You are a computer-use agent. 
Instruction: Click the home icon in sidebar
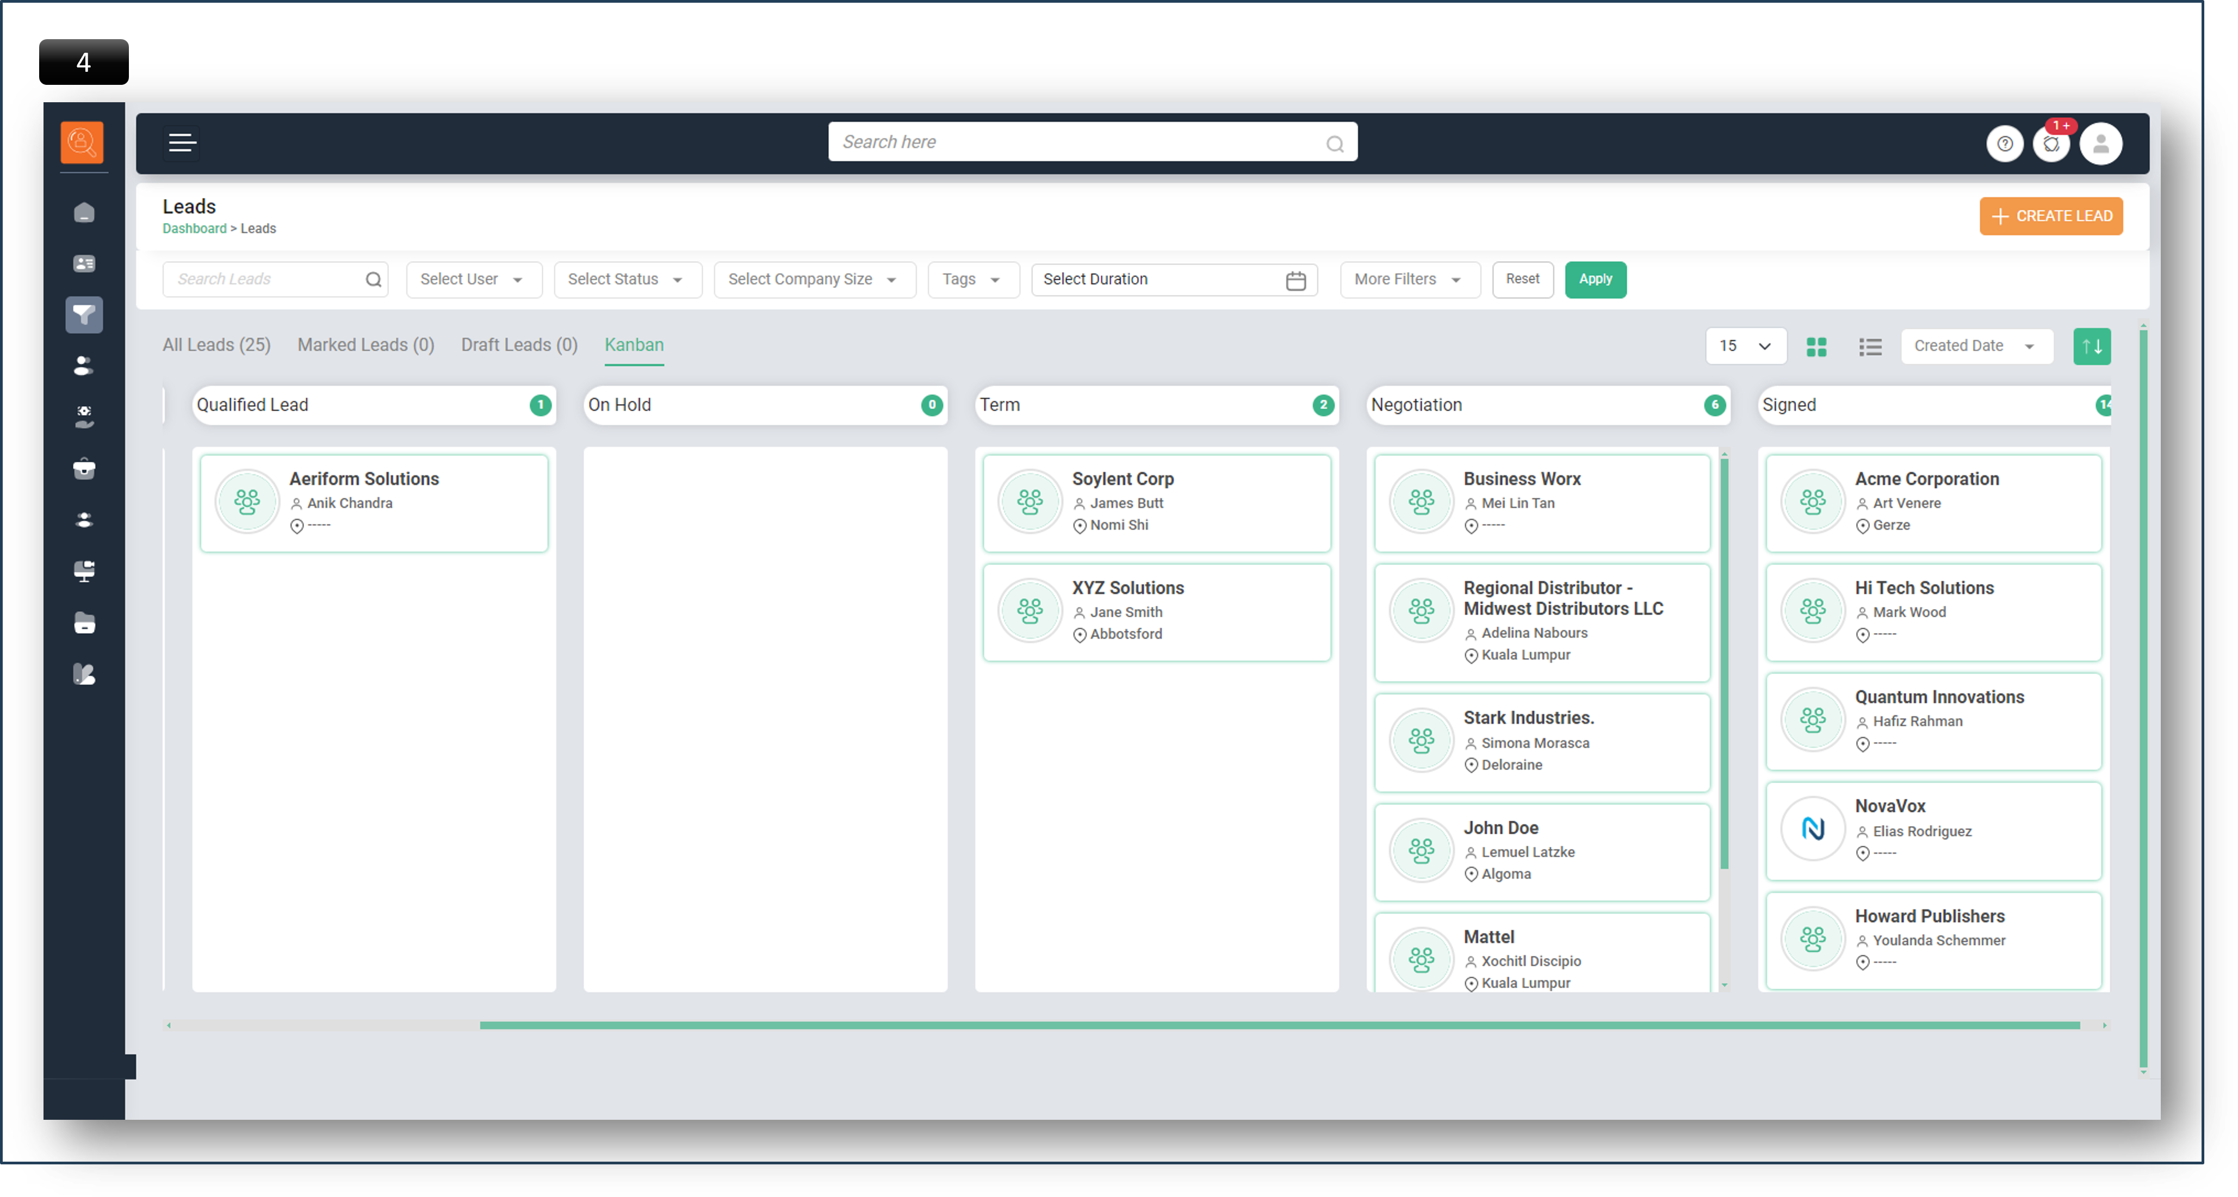tap(84, 213)
